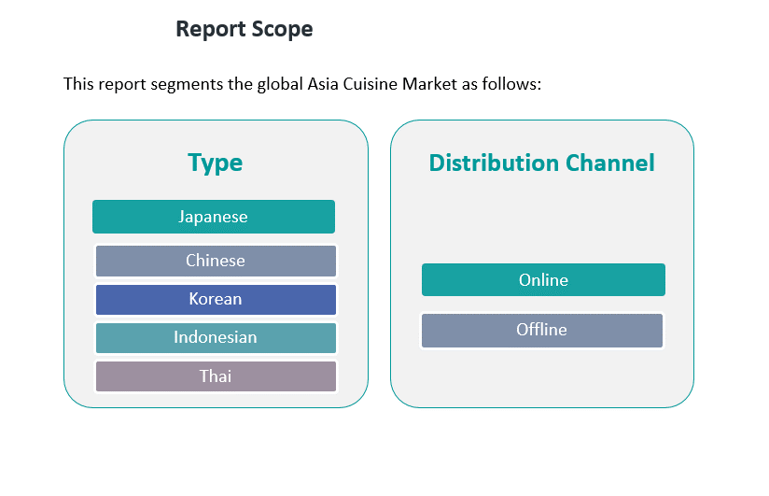Click the Chinese segment bar
The height and width of the screenshot is (496, 769).
216,261
